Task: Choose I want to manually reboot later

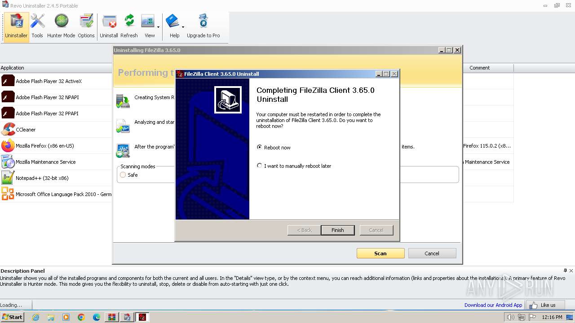Action: pos(294,166)
